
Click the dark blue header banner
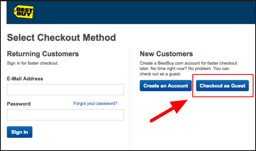point(131,13)
